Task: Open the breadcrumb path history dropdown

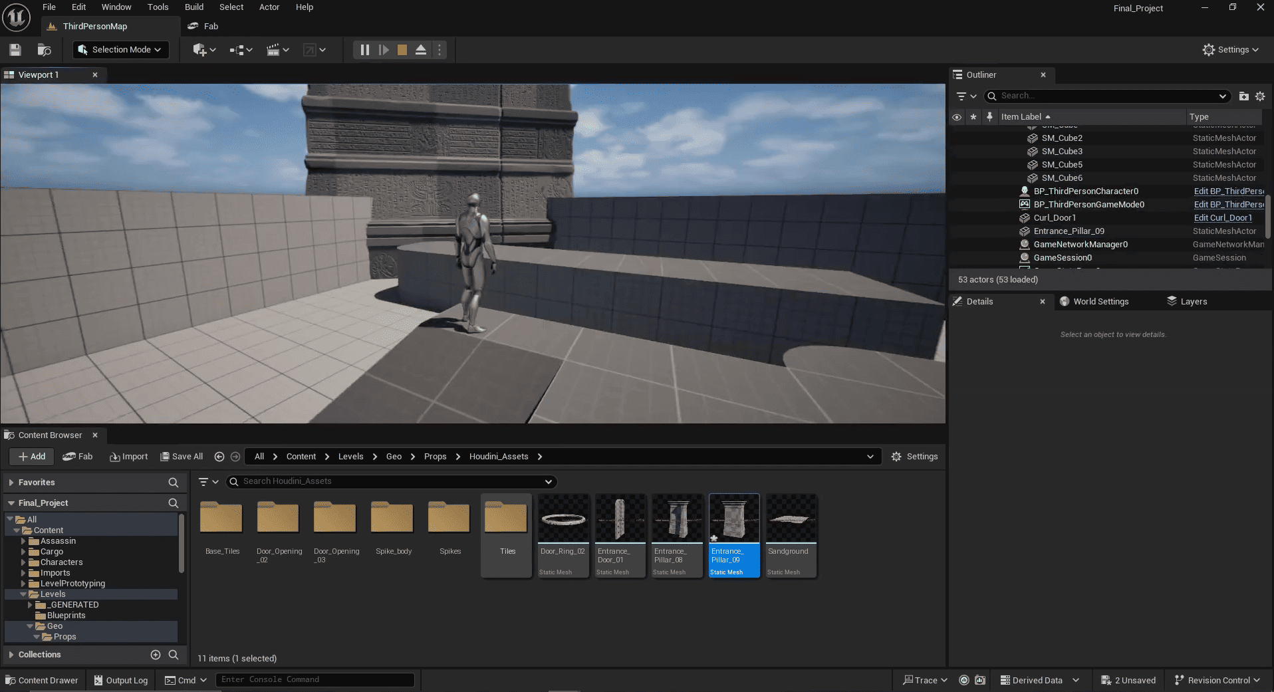Action: click(x=870, y=457)
